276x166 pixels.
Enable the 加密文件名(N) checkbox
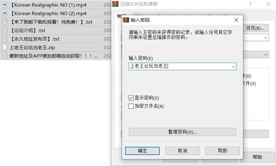(x=131, y=106)
